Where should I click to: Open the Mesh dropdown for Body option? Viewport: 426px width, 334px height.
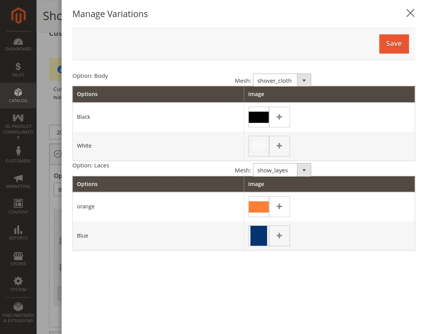(x=275, y=80)
